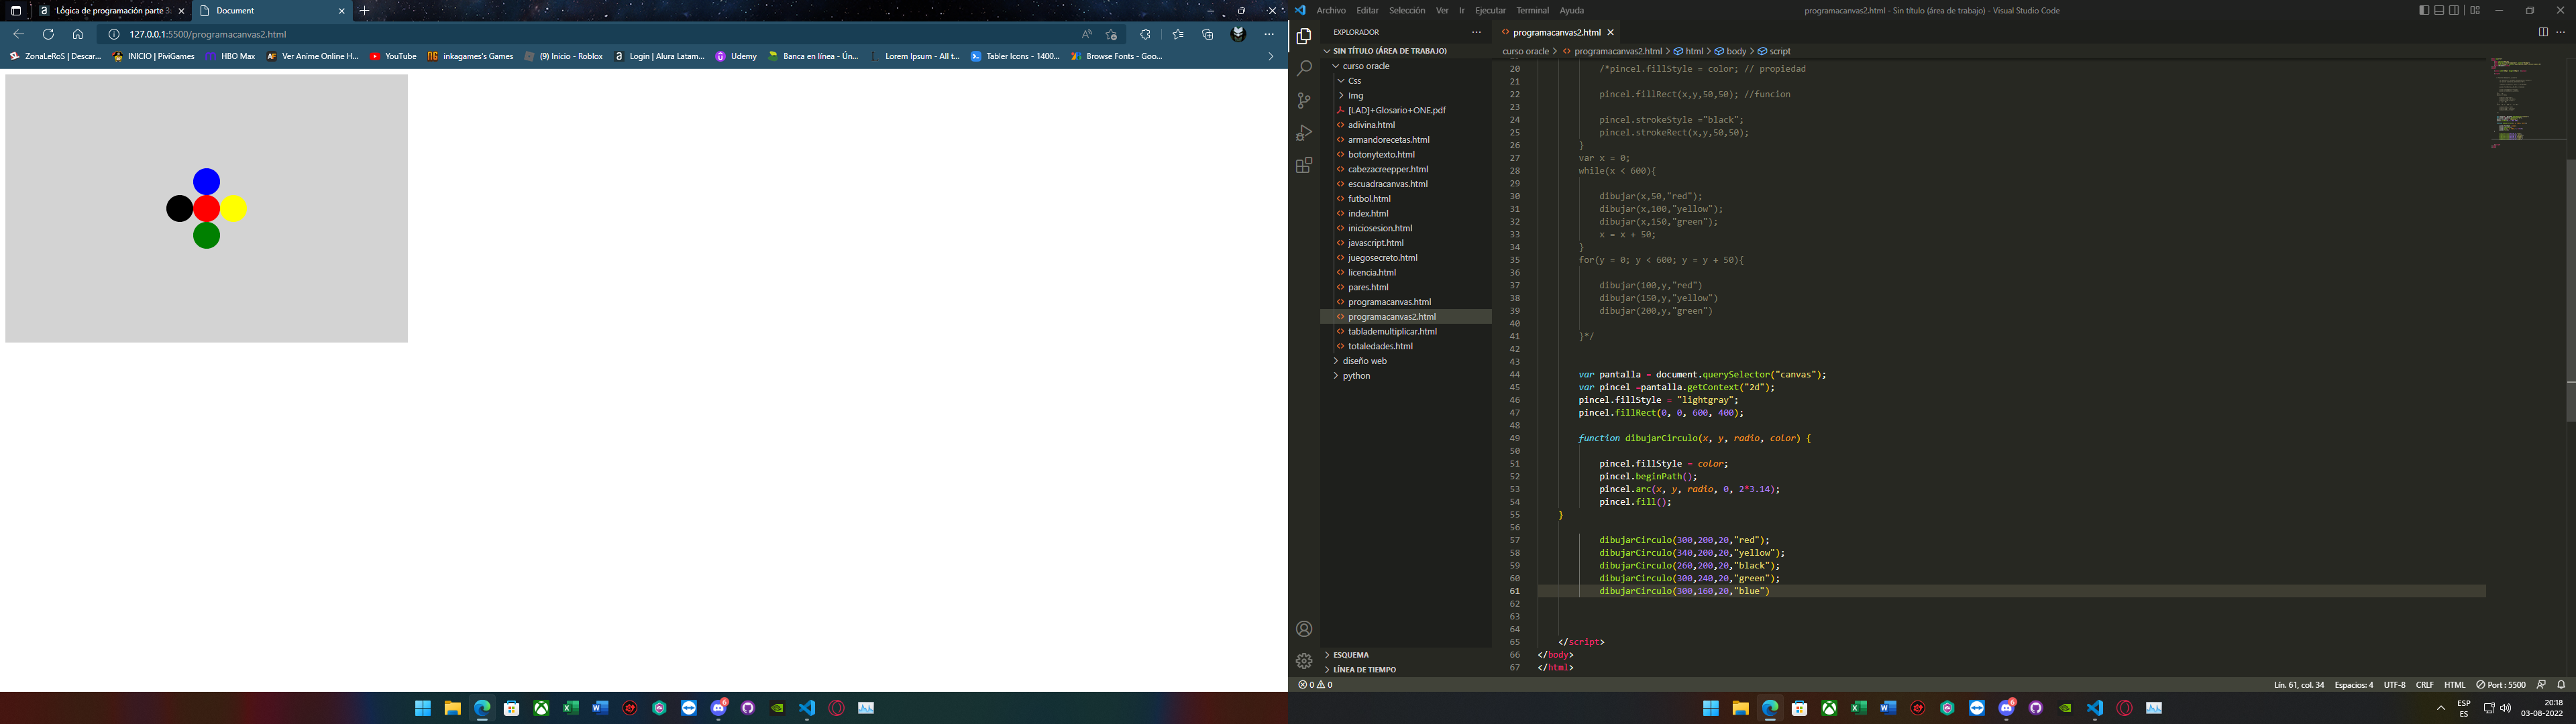2576x724 pixels.
Task: Click Customize Layout button in VS Code title bar
Action: (2475, 10)
